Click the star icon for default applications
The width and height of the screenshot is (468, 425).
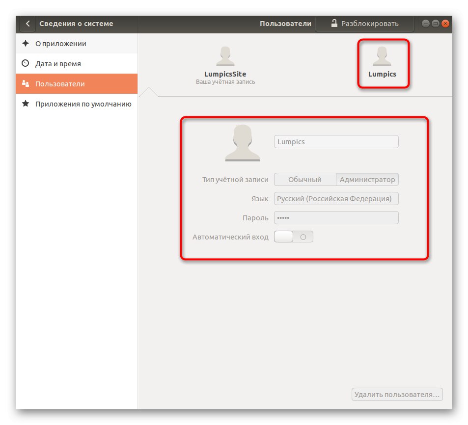click(26, 104)
